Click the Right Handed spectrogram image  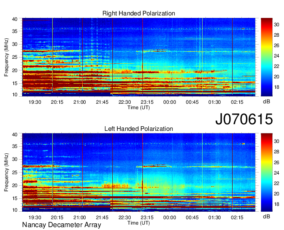tap(139, 57)
